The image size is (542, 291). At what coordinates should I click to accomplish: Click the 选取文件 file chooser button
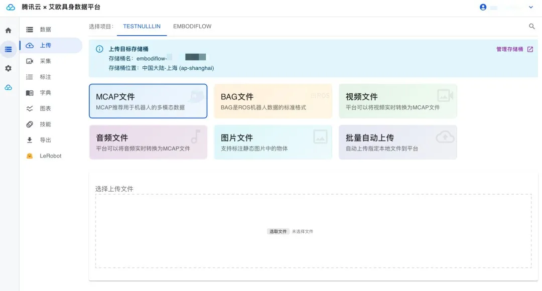278,232
